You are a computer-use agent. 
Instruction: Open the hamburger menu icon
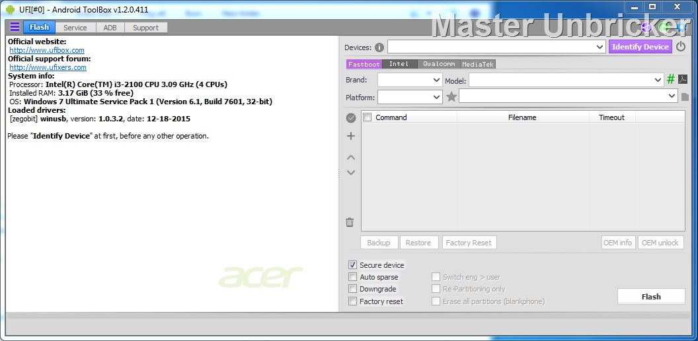point(15,27)
